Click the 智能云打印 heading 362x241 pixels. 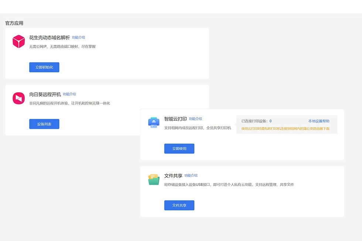(175, 119)
